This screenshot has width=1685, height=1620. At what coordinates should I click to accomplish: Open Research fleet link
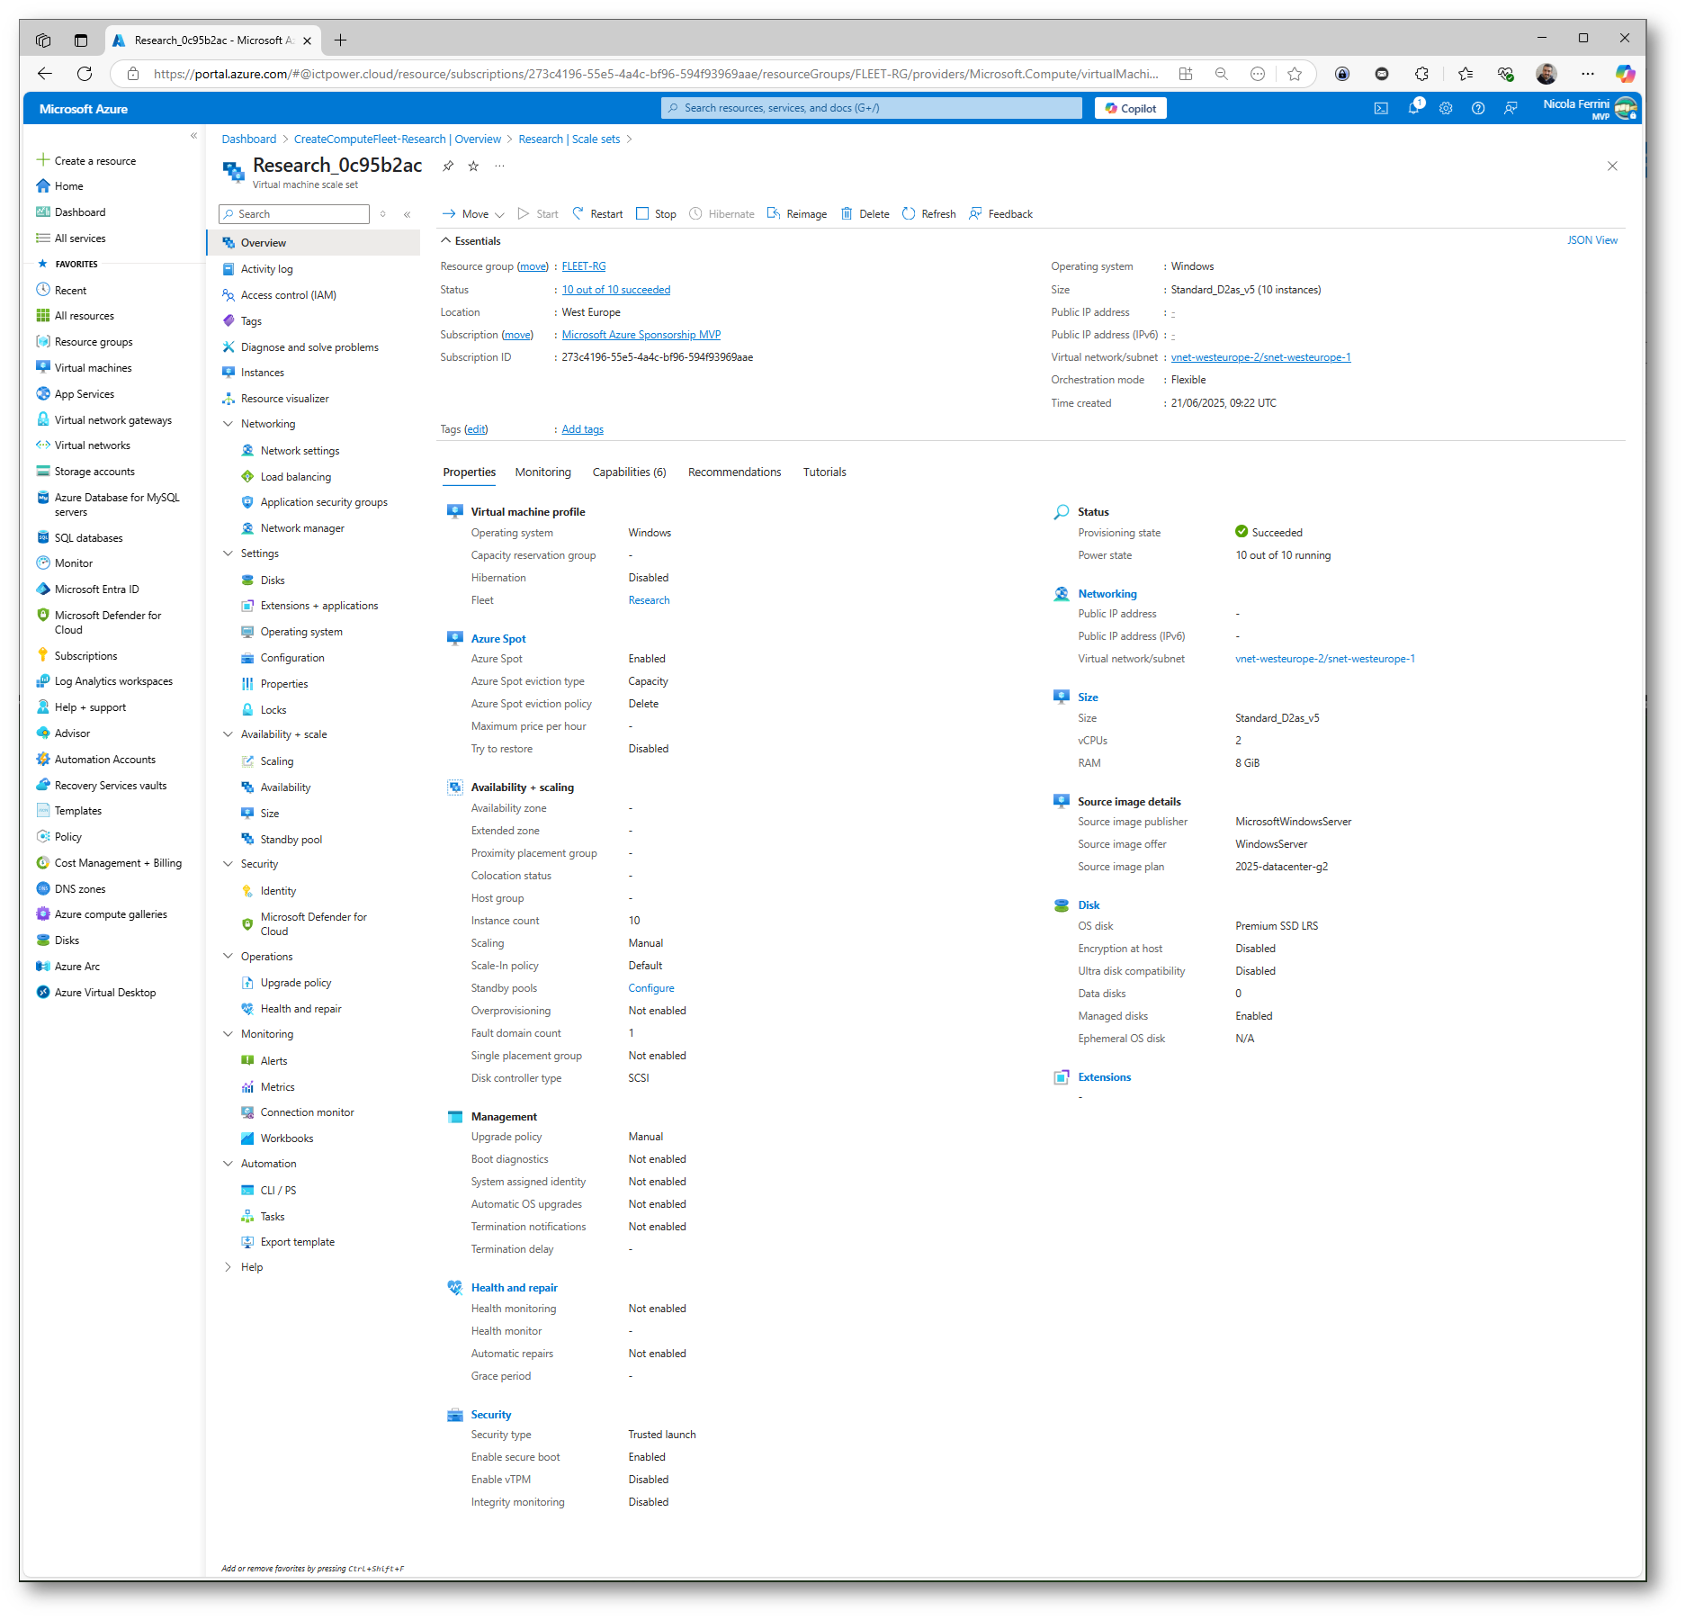click(649, 600)
